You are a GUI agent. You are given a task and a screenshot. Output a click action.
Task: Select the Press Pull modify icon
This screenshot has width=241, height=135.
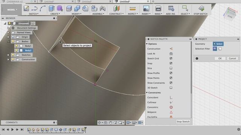69,8
